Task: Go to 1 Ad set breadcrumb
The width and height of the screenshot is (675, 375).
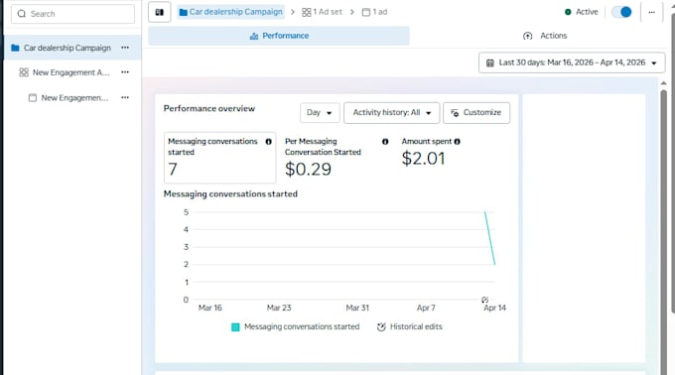Action: point(322,12)
